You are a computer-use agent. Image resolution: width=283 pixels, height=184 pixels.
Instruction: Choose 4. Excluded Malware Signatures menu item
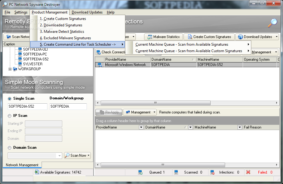pyautogui.click(x=78, y=38)
